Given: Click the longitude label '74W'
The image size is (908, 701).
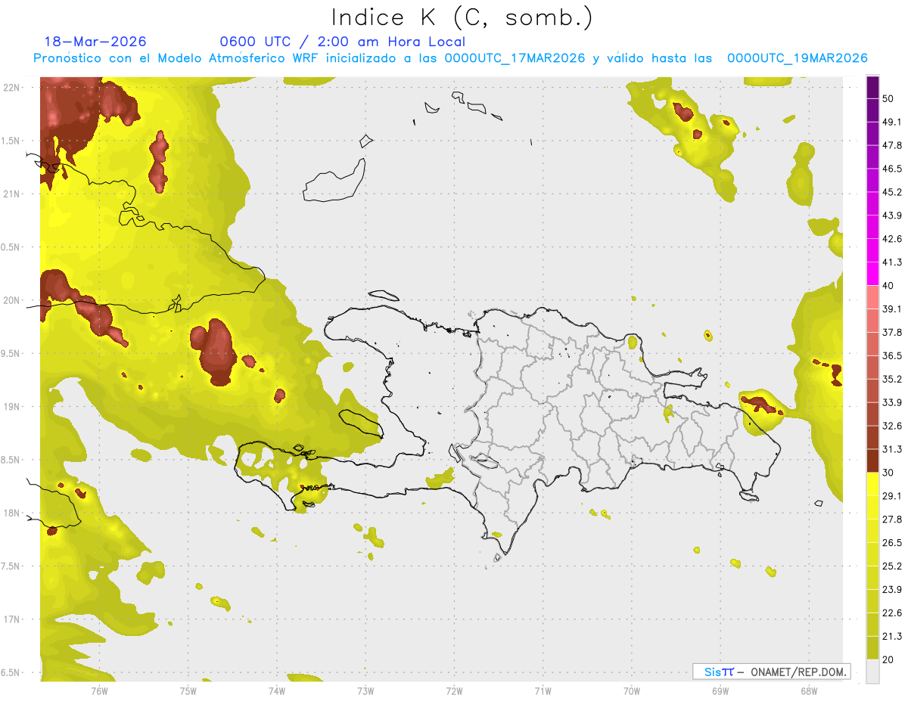Looking at the screenshot, I should pyautogui.click(x=276, y=690).
